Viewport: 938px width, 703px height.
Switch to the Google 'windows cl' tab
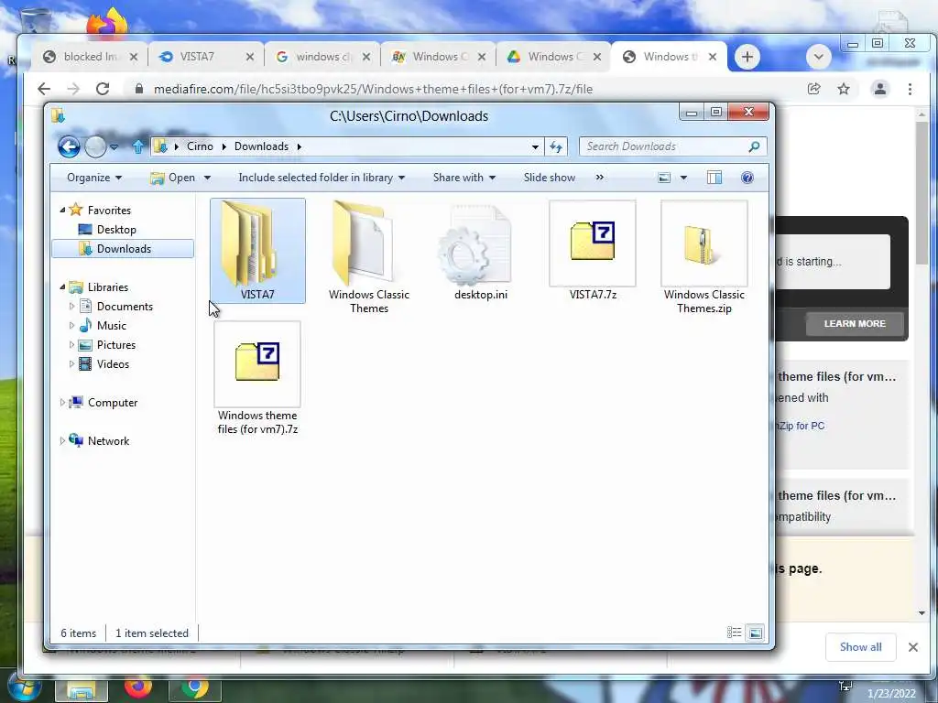pos(322,57)
